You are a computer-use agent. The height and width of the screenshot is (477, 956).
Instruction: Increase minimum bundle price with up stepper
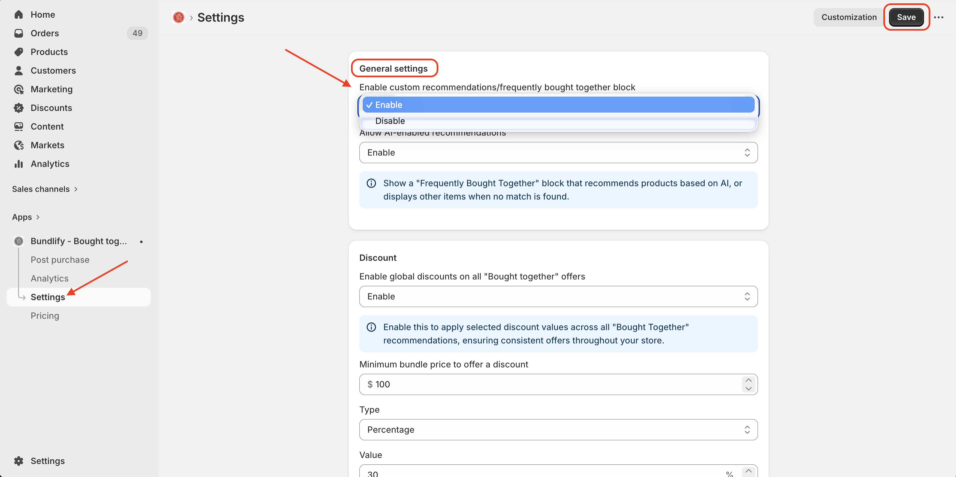[x=748, y=380]
